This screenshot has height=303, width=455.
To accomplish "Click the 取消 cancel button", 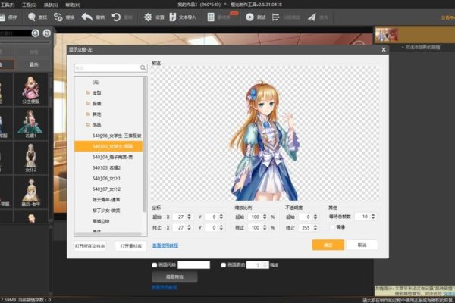I will [x=362, y=245].
